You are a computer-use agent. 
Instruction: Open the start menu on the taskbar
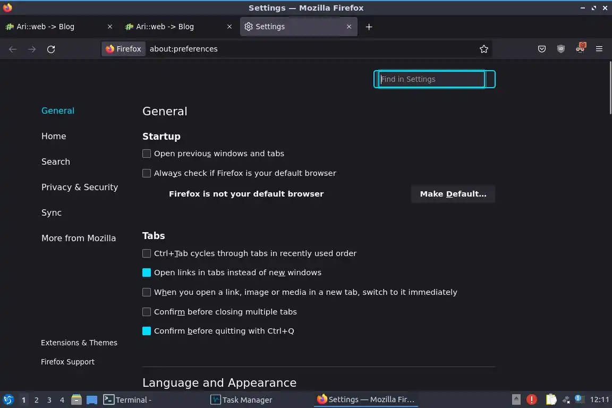(x=8, y=400)
